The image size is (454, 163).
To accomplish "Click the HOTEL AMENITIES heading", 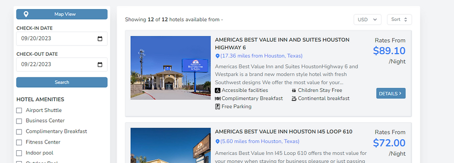I will pos(40,100).
